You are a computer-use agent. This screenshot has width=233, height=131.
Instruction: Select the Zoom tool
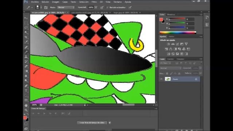[26, 110]
